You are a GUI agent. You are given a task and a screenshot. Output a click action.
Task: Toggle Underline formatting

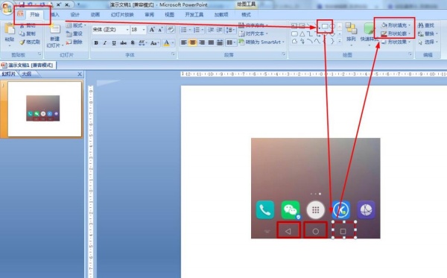tap(114, 42)
